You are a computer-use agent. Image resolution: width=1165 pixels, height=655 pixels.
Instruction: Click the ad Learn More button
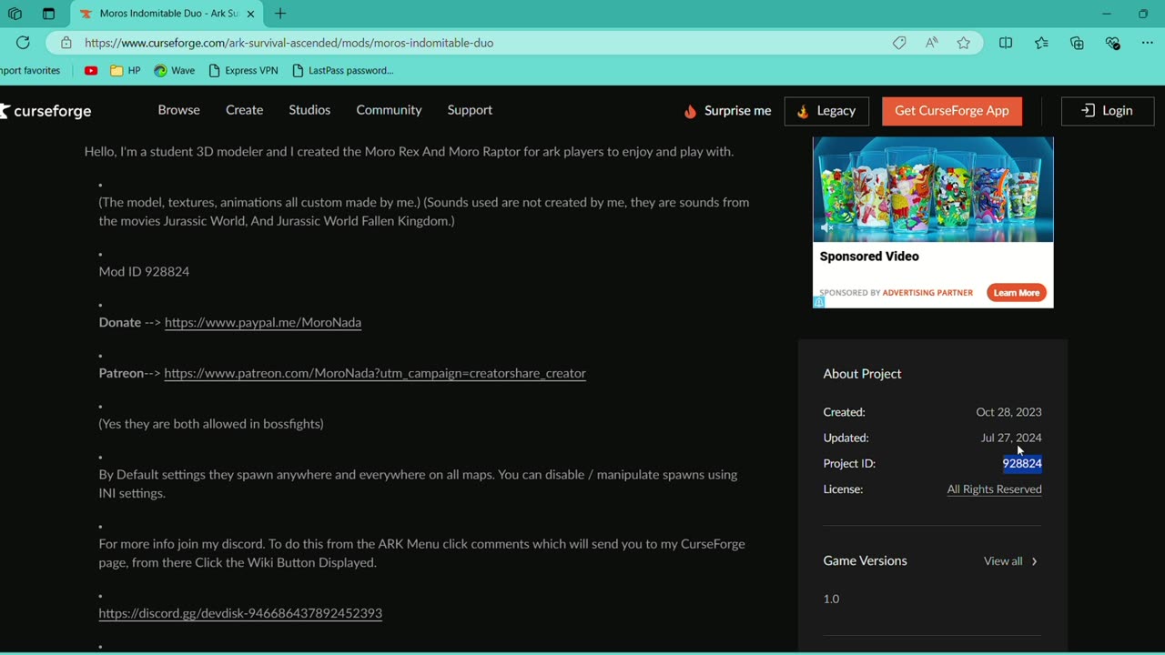click(1017, 293)
